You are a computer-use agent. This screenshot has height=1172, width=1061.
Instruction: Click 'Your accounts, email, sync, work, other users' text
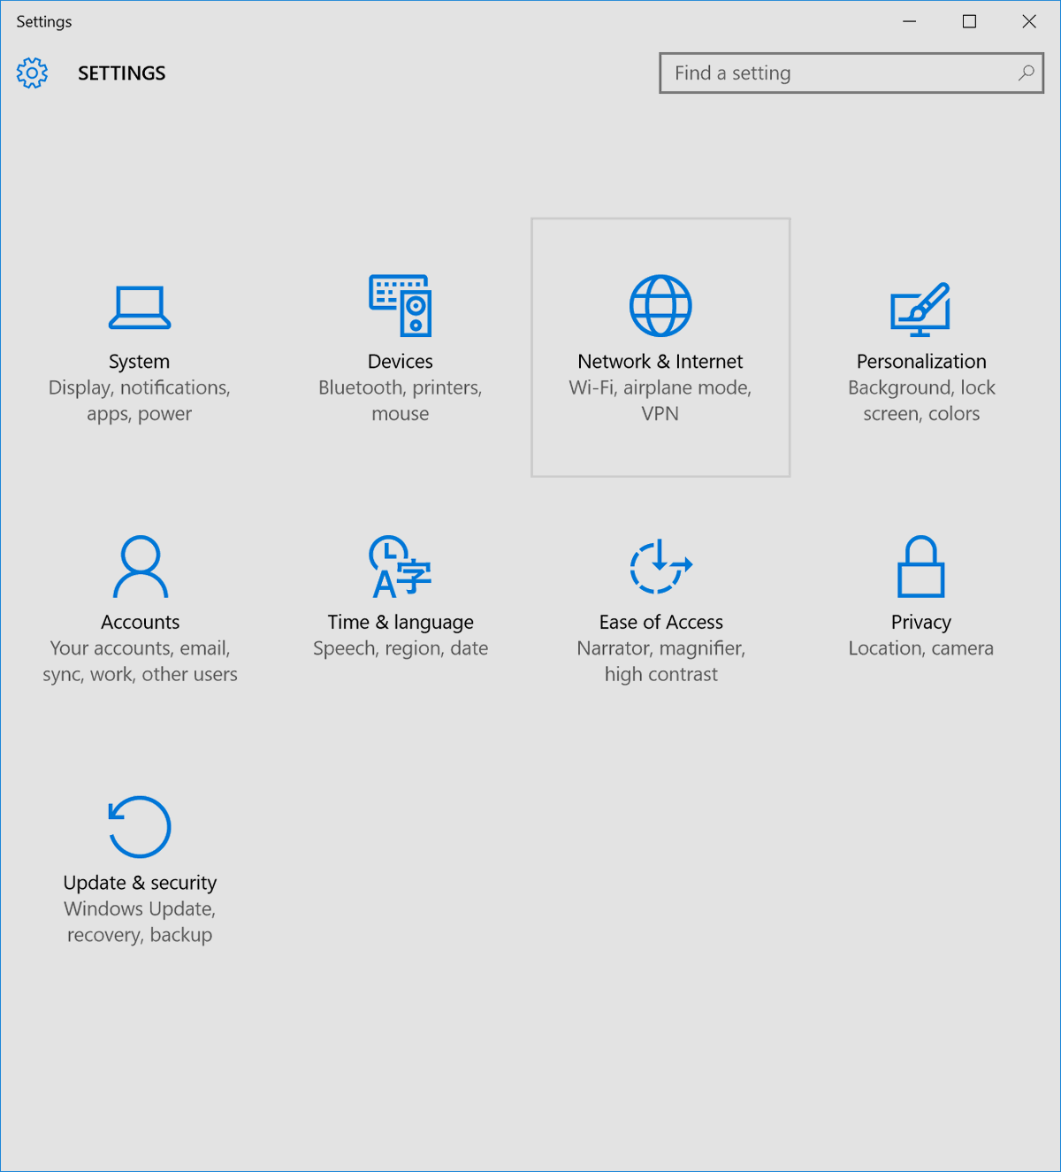point(141,661)
